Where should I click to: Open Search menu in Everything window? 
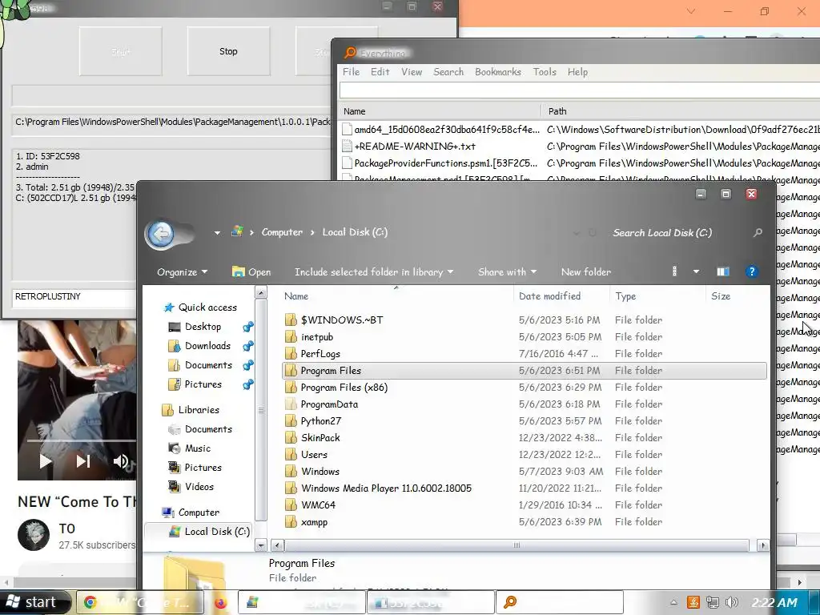448,72
